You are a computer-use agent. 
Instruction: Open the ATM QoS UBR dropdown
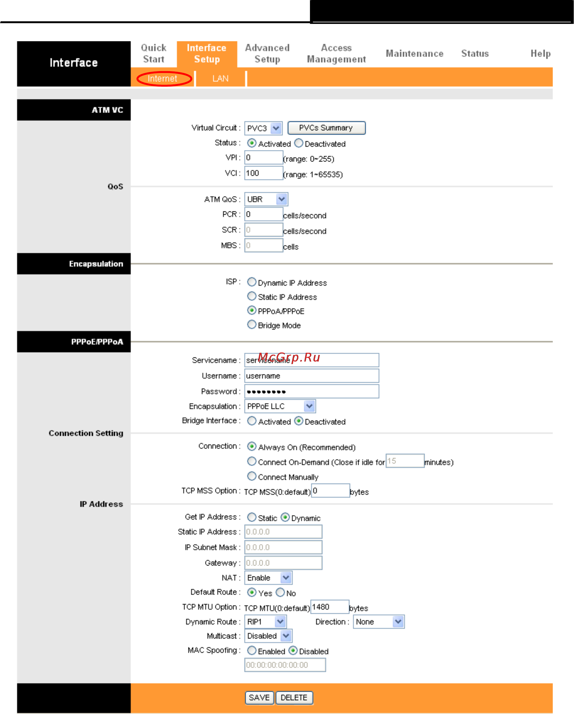point(266,200)
